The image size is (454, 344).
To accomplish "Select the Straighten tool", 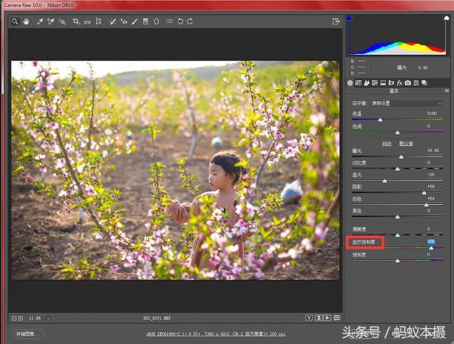I will click(x=87, y=22).
